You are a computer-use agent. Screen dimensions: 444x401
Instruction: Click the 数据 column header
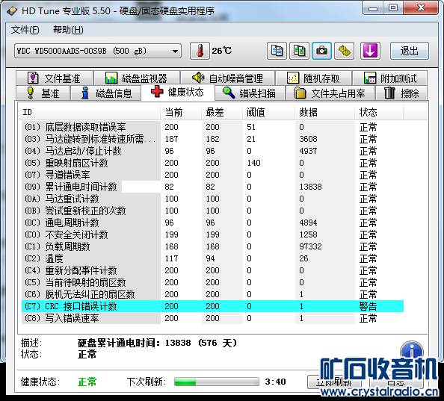[x=325, y=112]
